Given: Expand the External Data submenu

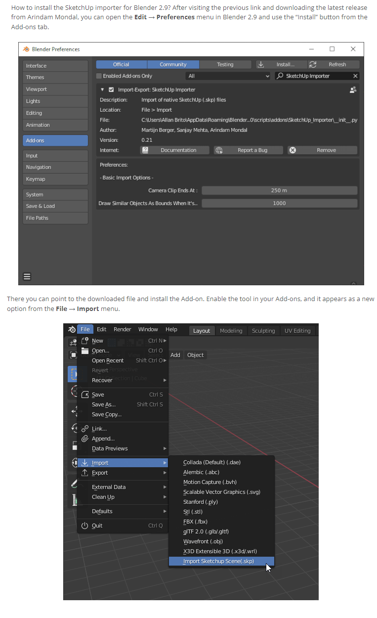Looking at the screenshot, I should click(x=123, y=487).
